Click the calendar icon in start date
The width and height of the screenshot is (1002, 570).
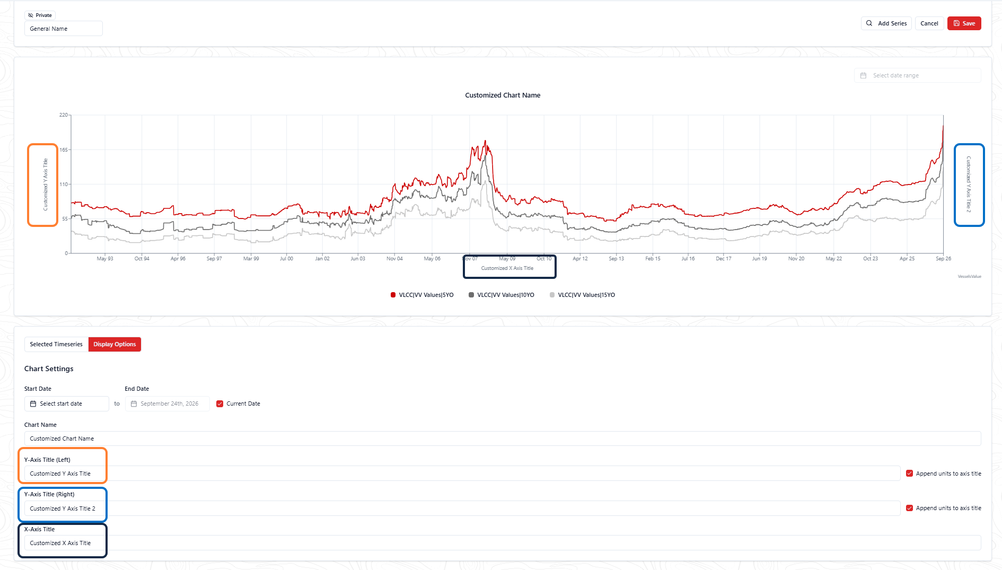tap(33, 404)
